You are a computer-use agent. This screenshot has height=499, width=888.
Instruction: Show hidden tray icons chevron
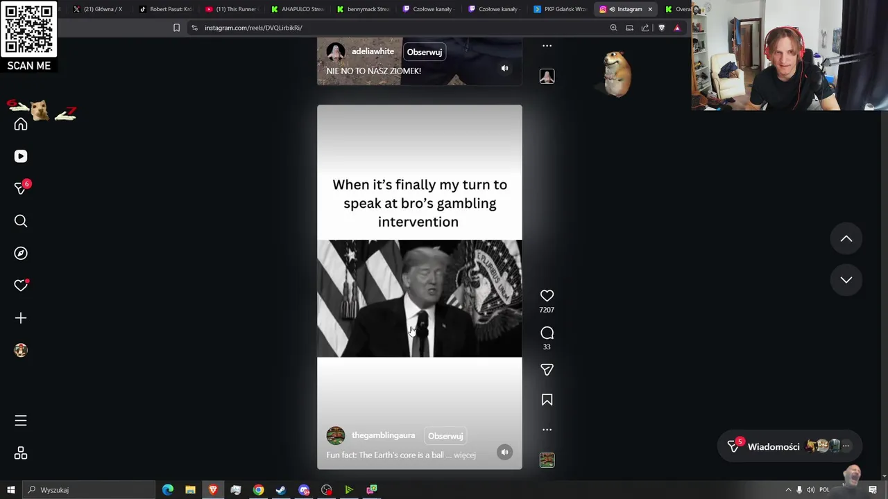(x=788, y=490)
